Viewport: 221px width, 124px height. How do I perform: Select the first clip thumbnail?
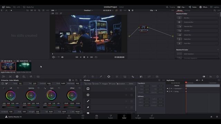point(8,66)
